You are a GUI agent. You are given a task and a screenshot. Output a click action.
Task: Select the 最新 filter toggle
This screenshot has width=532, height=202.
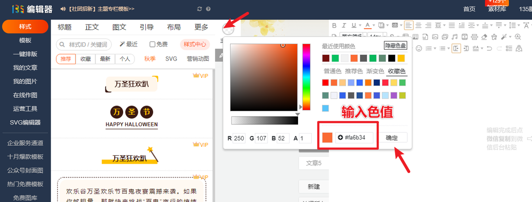105,59
